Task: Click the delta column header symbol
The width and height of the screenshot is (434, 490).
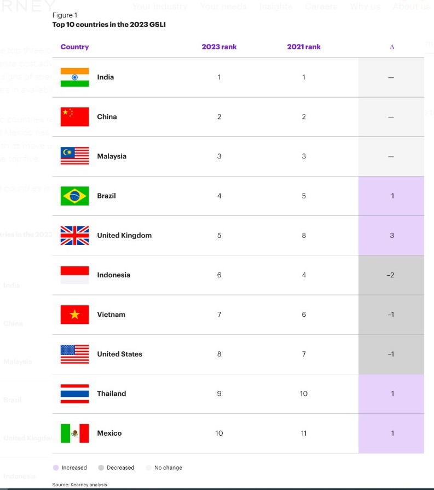Action: pos(392,47)
